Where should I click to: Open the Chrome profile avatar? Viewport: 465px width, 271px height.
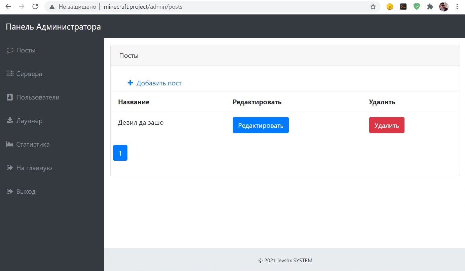click(444, 6)
